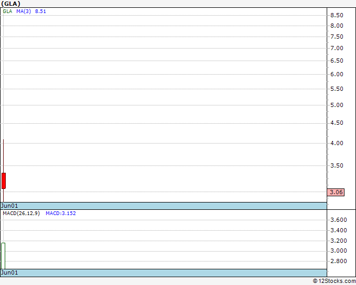Click the (GLA) chart title
Image resolution: width=356 pixels, height=285 pixels.
[x=10, y=4]
